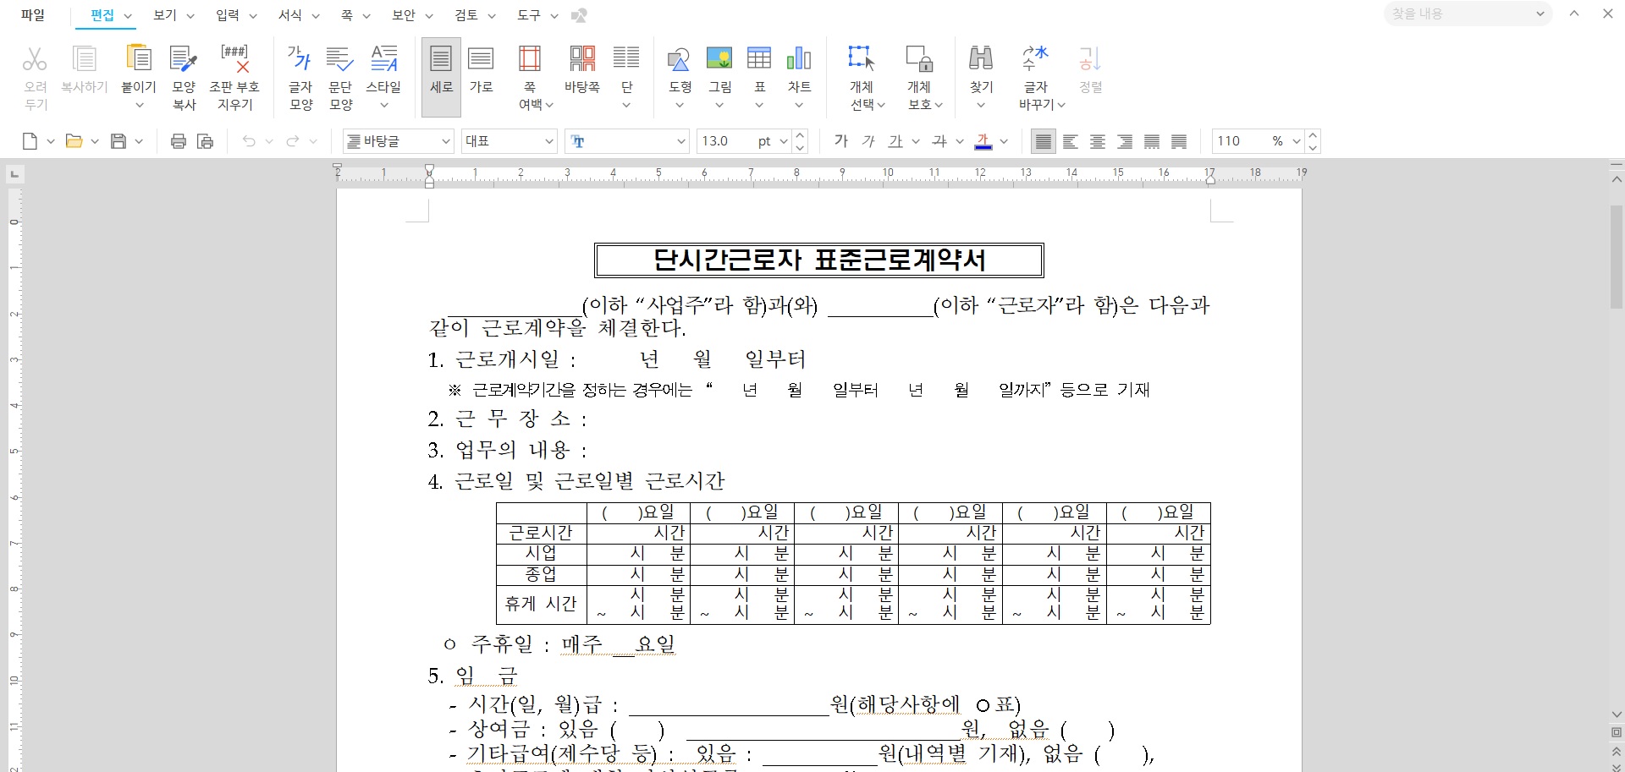
Task: Select 가로 landscape page orientation
Action: (481, 68)
